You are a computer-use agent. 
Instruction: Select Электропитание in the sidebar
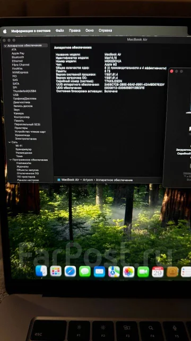(26, 139)
